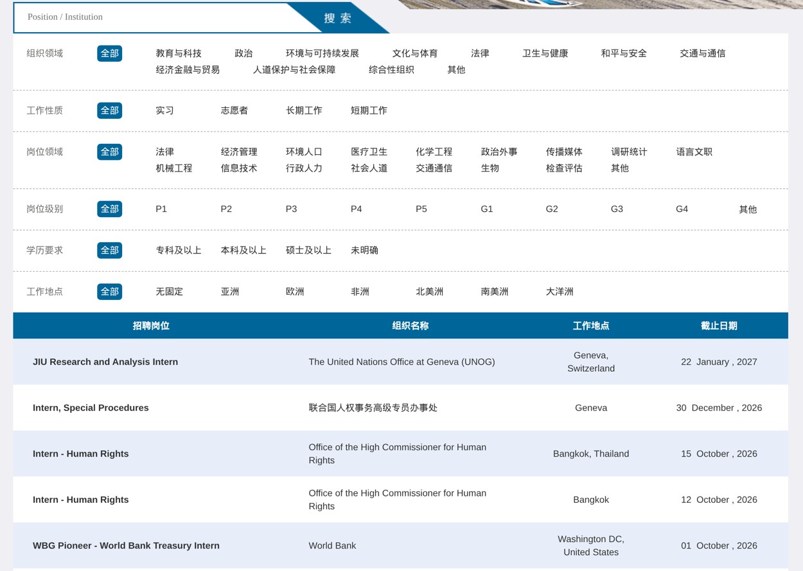This screenshot has height=571, width=803.
Task: Choose 人道保护与社会保障 filter
Action: click(294, 69)
